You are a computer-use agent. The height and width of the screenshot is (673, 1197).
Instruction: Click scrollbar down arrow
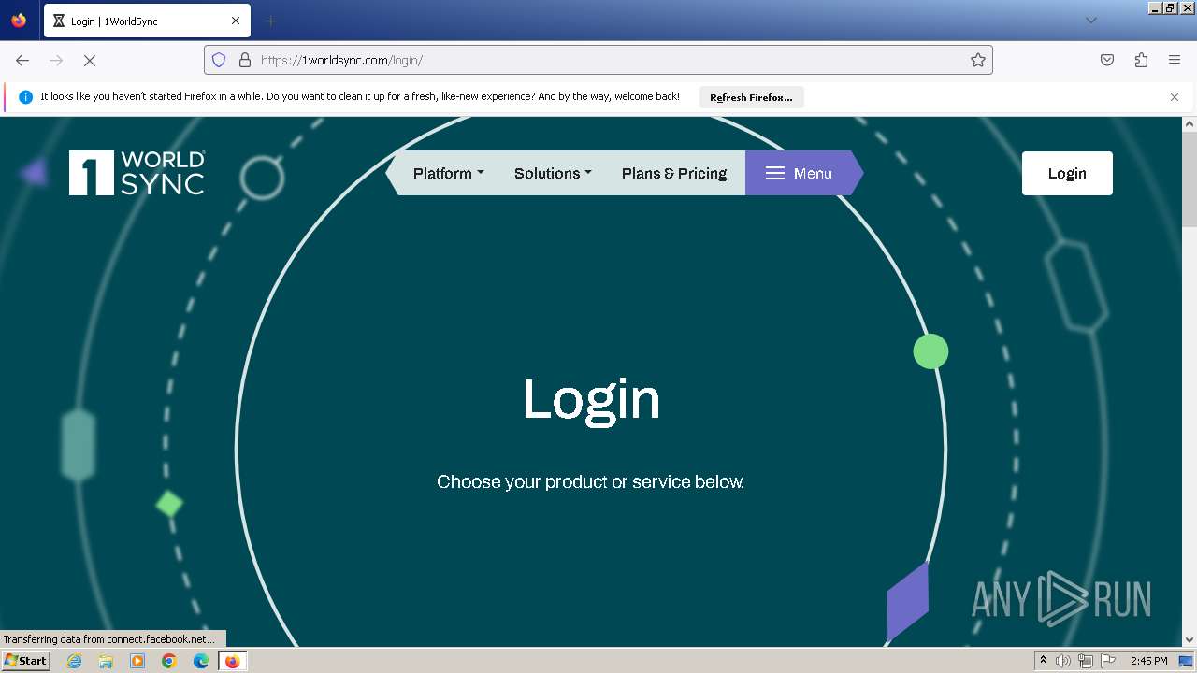pos(1190,639)
